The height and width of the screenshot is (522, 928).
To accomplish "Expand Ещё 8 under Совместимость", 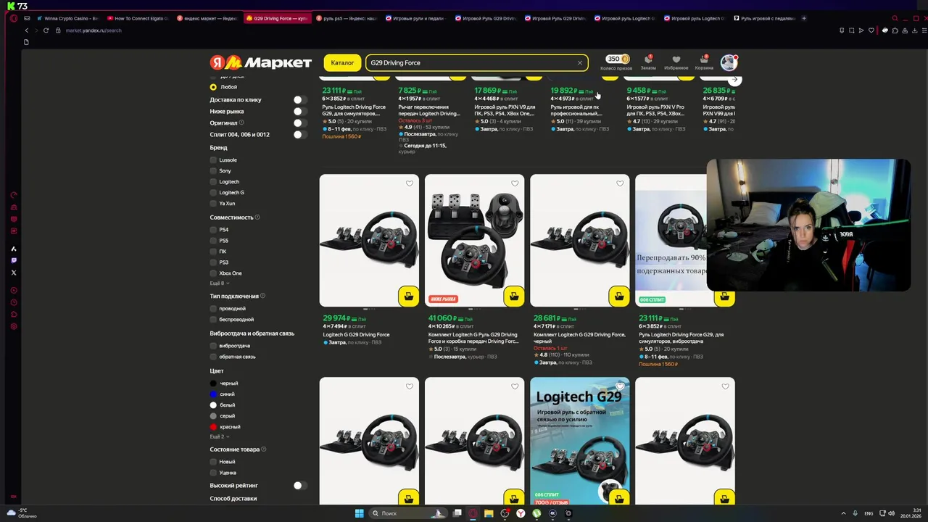I will pos(219,283).
